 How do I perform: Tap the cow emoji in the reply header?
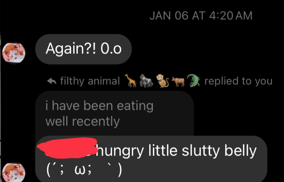click(x=178, y=81)
